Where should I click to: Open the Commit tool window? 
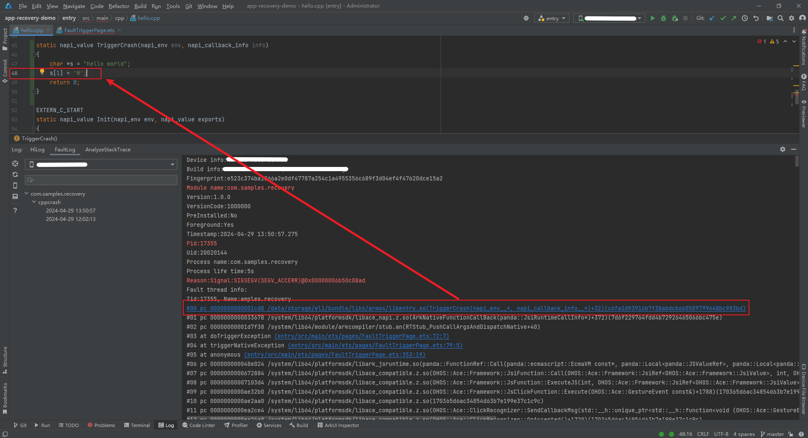pyautogui.click(x=5, y=70)
